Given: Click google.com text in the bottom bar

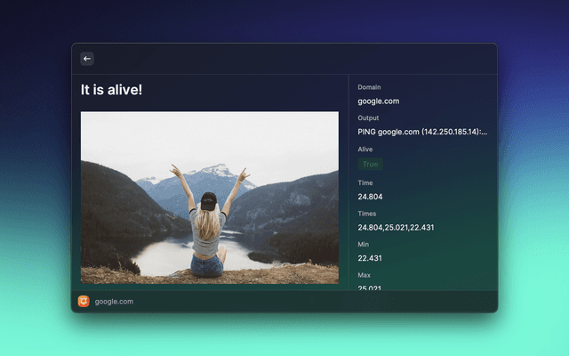Looking at the screenshot, I should coord(114,302).
